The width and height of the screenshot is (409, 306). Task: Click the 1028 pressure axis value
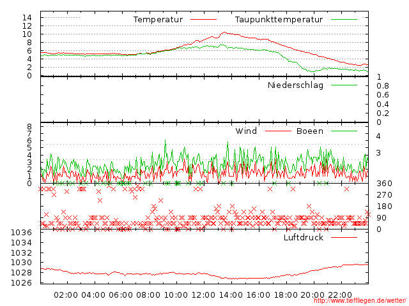pos(21,273)
